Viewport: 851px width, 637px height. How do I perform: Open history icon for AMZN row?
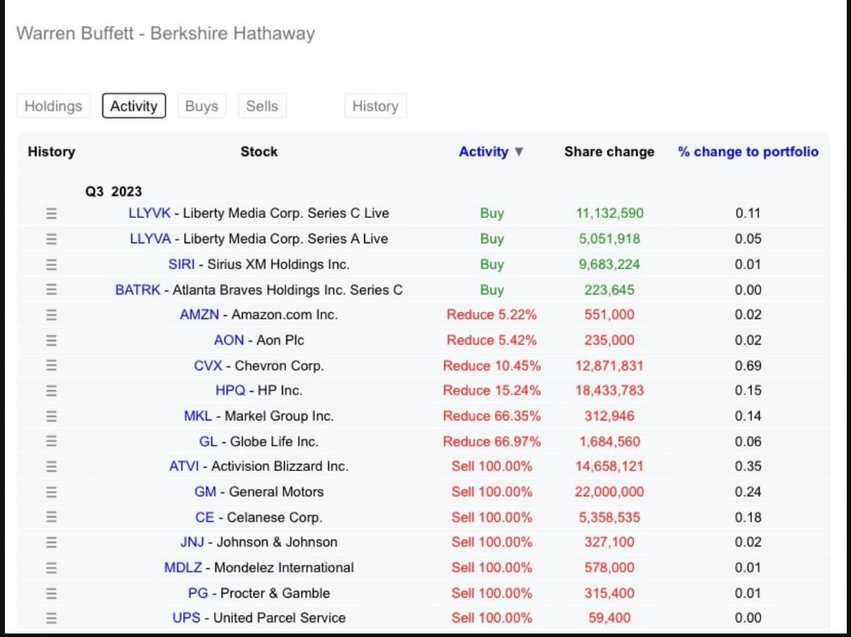tap(51, 315)
